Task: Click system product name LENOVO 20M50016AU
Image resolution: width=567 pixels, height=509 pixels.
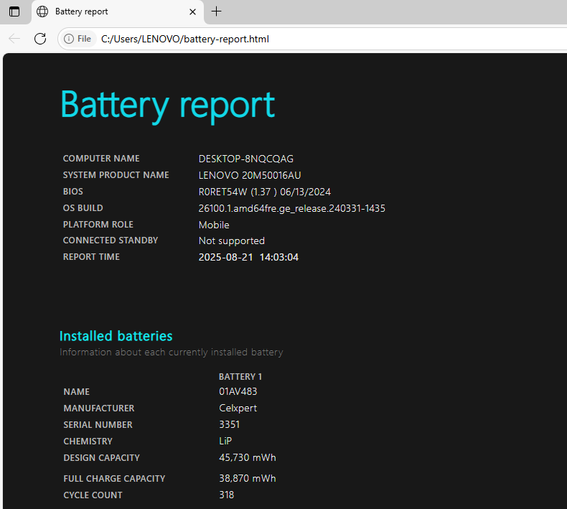Action: 250,175
